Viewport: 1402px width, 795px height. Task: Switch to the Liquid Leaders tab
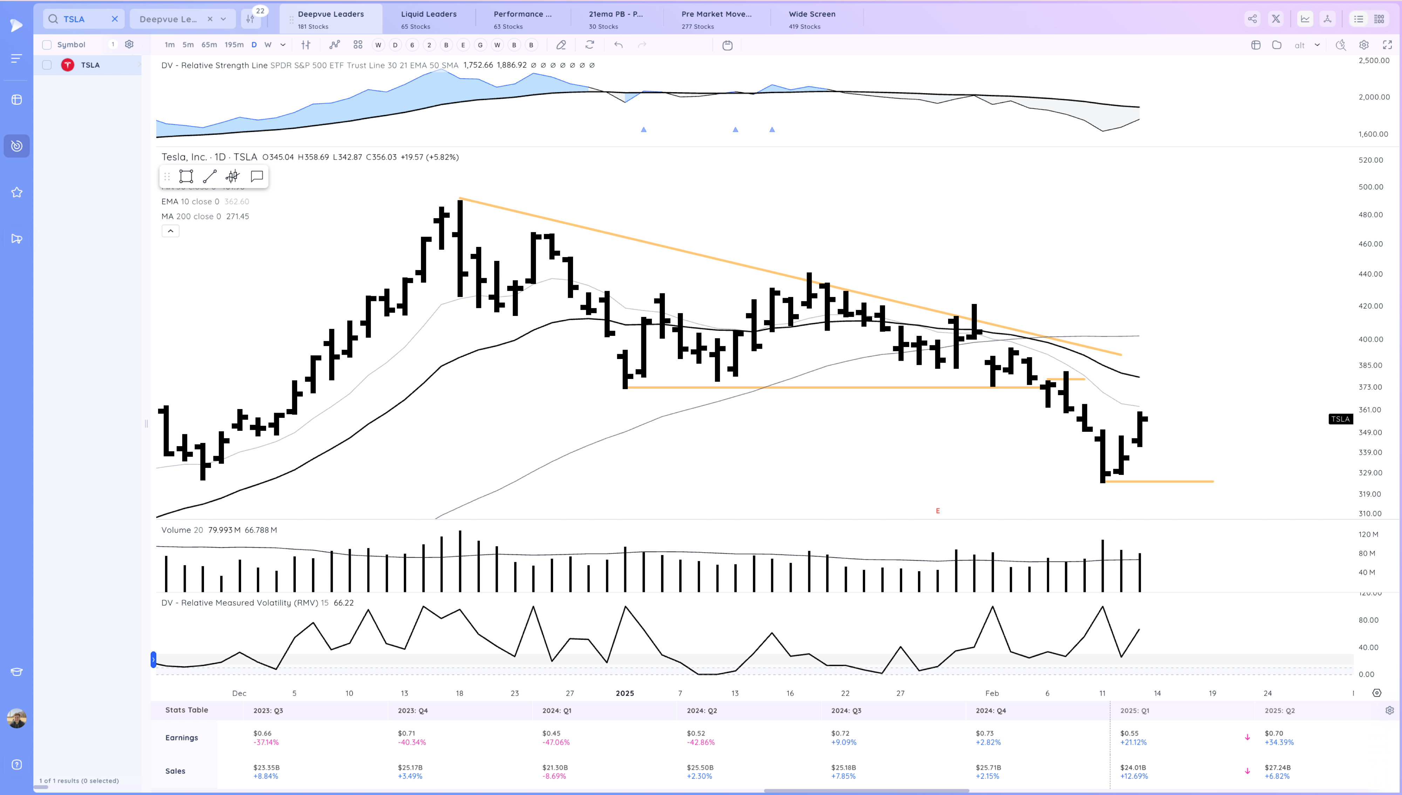point(428,19)
